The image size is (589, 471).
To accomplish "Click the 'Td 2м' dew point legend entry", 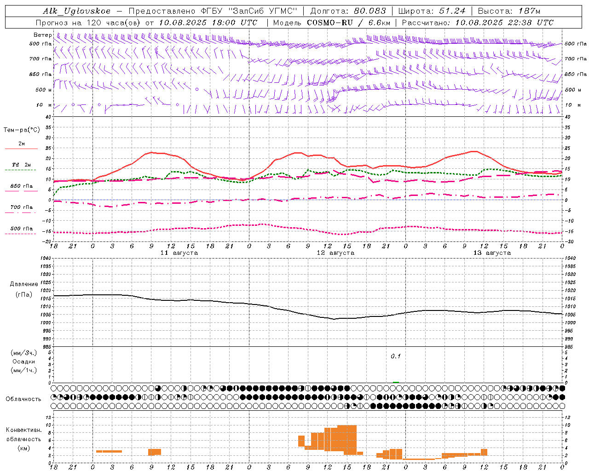I will point(21,165).
